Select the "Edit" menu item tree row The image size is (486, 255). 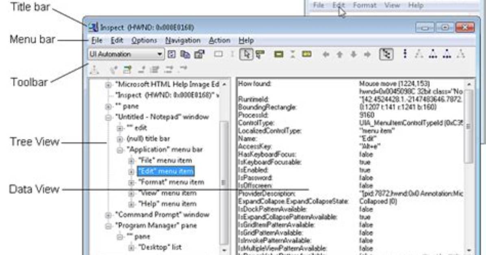pyautogui.click(x=166, y=171)
